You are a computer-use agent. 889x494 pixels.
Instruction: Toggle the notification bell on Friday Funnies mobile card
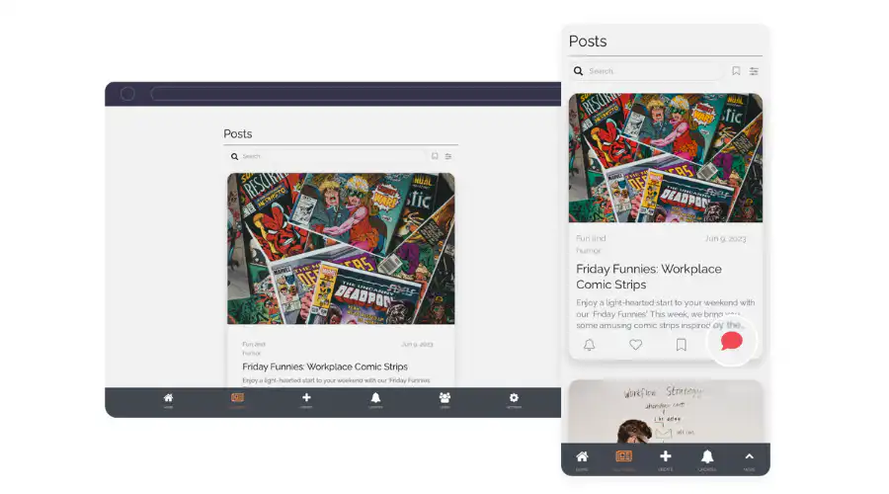coord(589,345)
